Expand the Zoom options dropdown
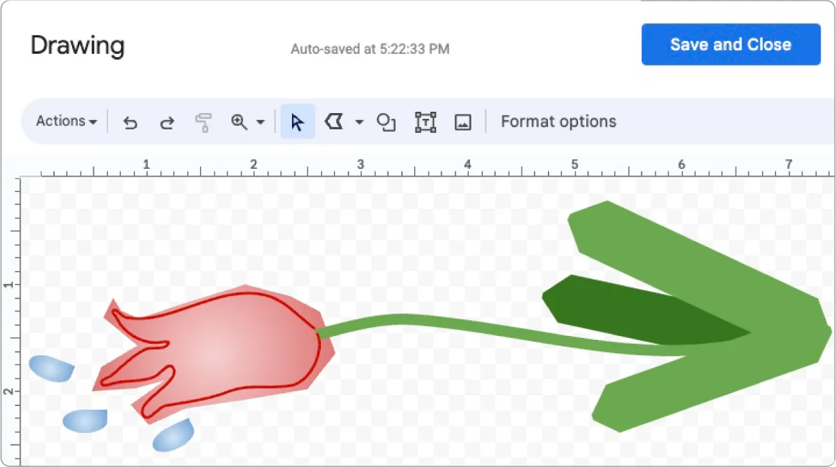Viewport: 836px width, 467px height. [x=261, y=121]
